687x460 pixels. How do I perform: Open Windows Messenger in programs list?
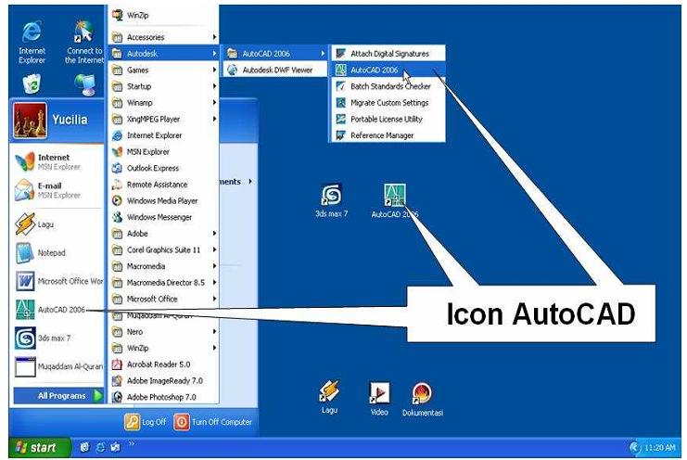[x=164, y=217]
